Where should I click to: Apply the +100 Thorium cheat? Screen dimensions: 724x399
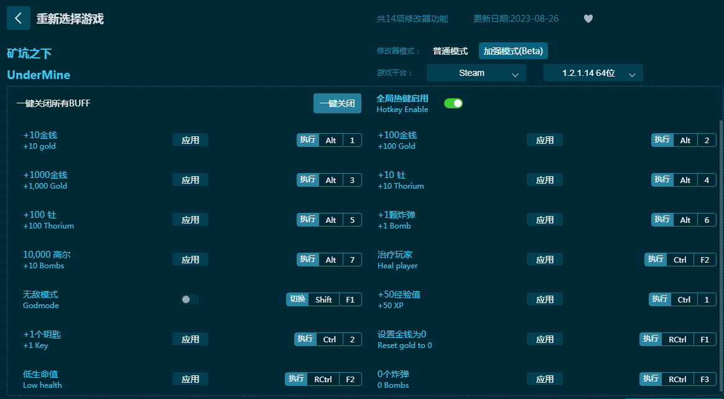point(190,220)
